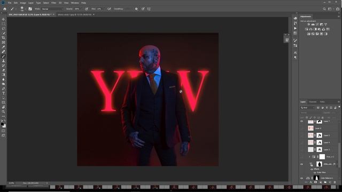
Task: Click the background color swatch
Action: [5, 126]
